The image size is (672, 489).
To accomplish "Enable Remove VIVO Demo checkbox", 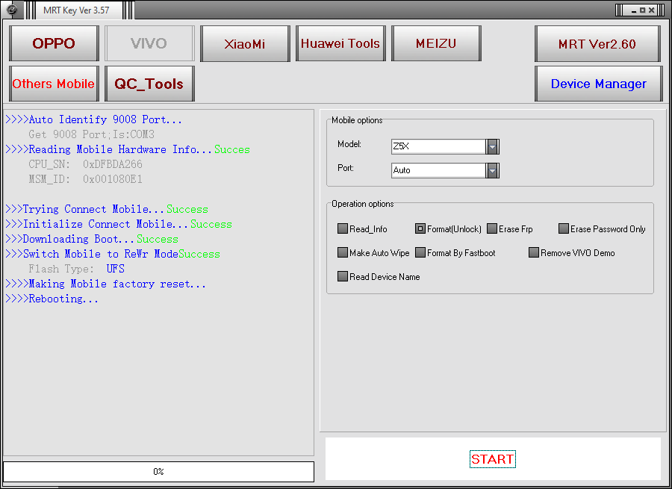I will click(x=534, y=252).
